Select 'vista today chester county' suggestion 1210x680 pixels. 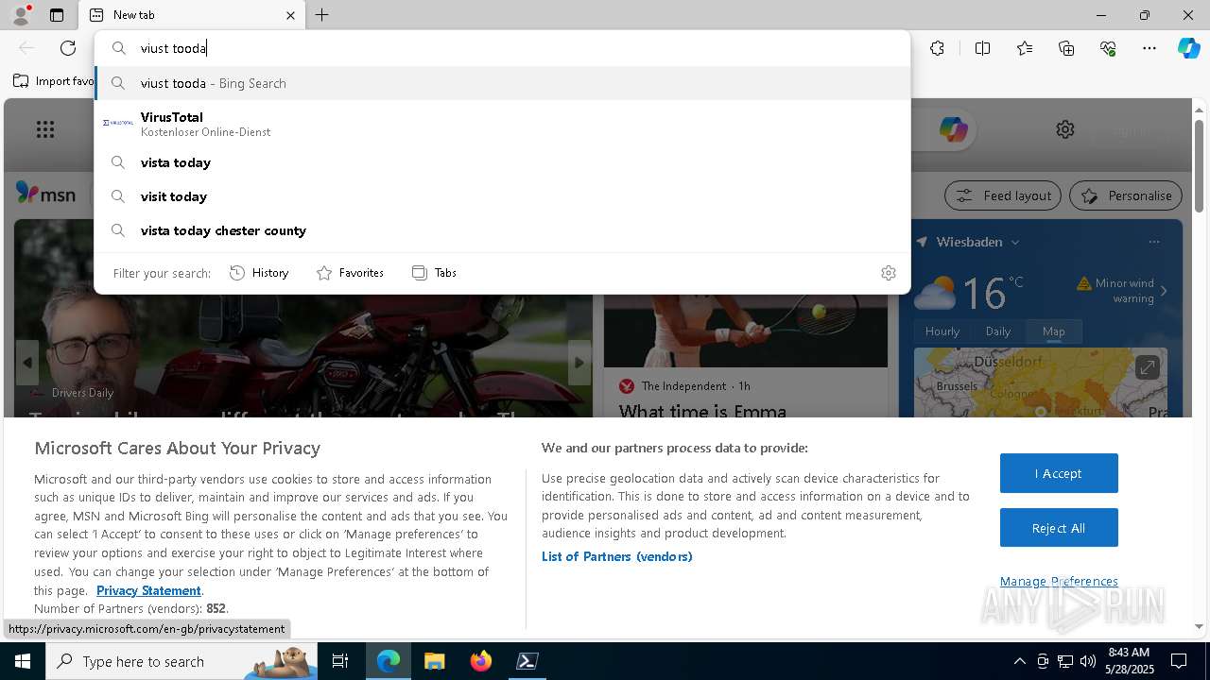[x=502, y=230]
